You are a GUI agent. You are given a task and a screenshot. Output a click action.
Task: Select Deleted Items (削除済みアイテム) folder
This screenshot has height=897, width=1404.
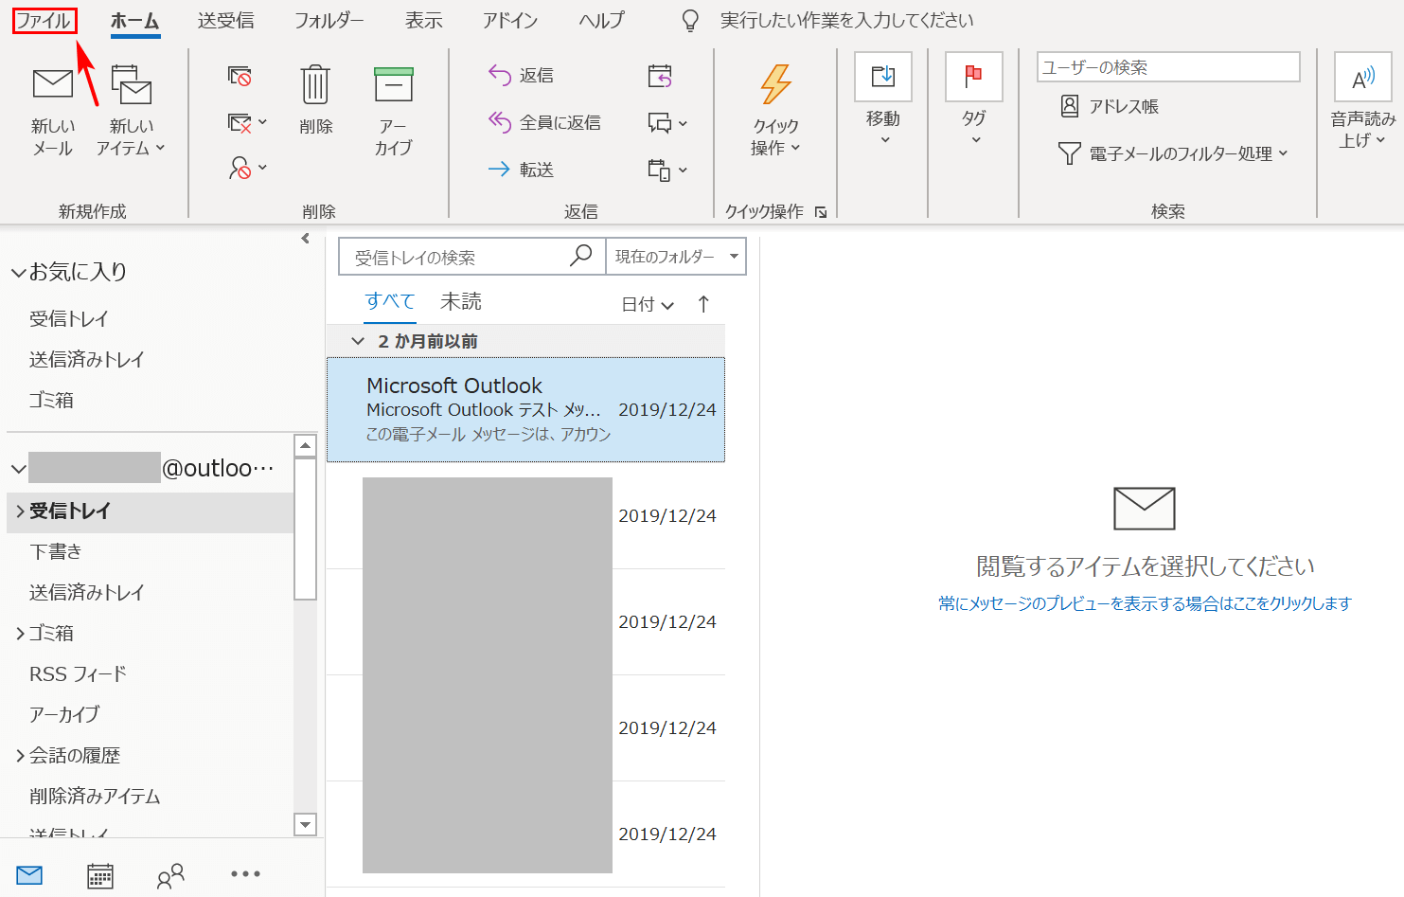[95, 797]
